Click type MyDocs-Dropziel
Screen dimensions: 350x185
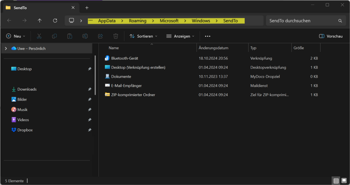point(265,77)
